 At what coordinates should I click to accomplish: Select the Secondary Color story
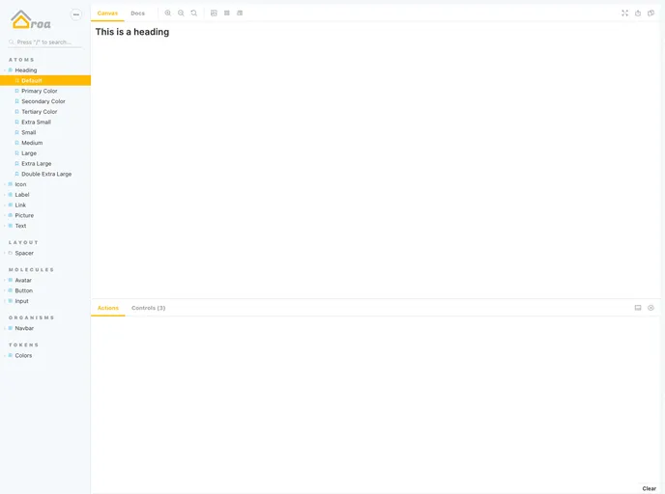pyautogui.click(x=45, y=101)
